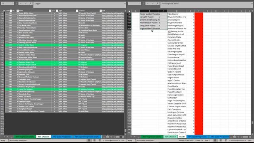Select 'Starscourge Radahn' cell in right sheet
The width and height of the screenshot is (254, 143).
(177, 95)
